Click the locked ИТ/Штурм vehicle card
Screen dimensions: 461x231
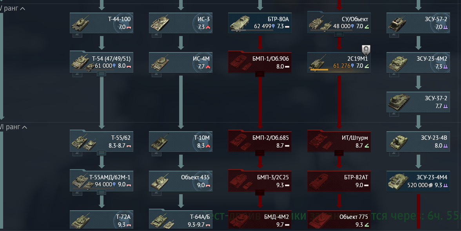point(339,141)
